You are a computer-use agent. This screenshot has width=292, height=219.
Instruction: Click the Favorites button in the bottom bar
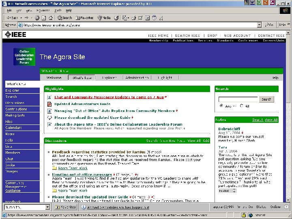tap(66, 207)
